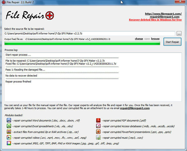The image size is (187, 151).
Task: Click the 'Output fixed file as:' label
Action: [14, 39]
